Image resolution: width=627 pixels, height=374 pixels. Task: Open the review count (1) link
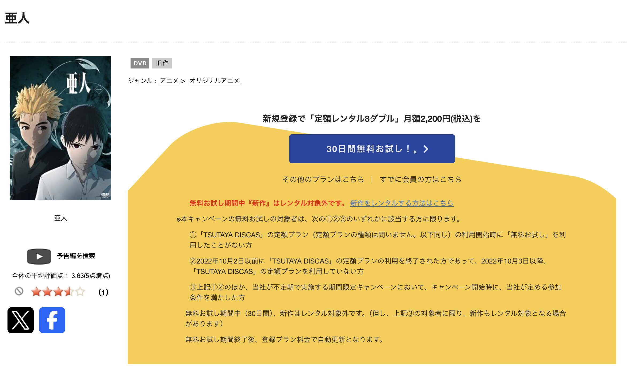coord(104,292)
